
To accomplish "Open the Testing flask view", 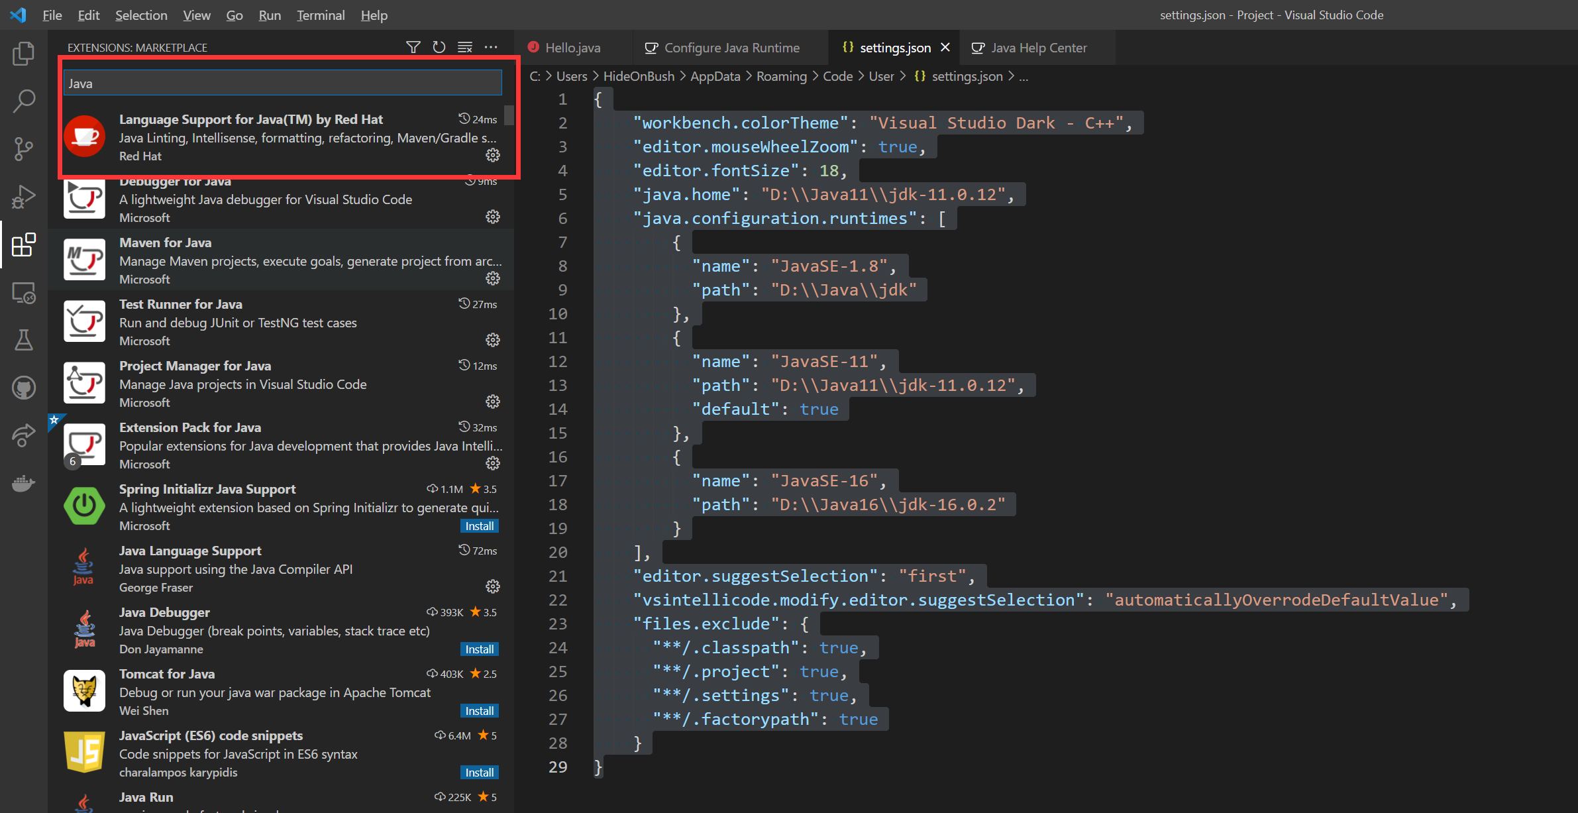I will pos(24,341).
